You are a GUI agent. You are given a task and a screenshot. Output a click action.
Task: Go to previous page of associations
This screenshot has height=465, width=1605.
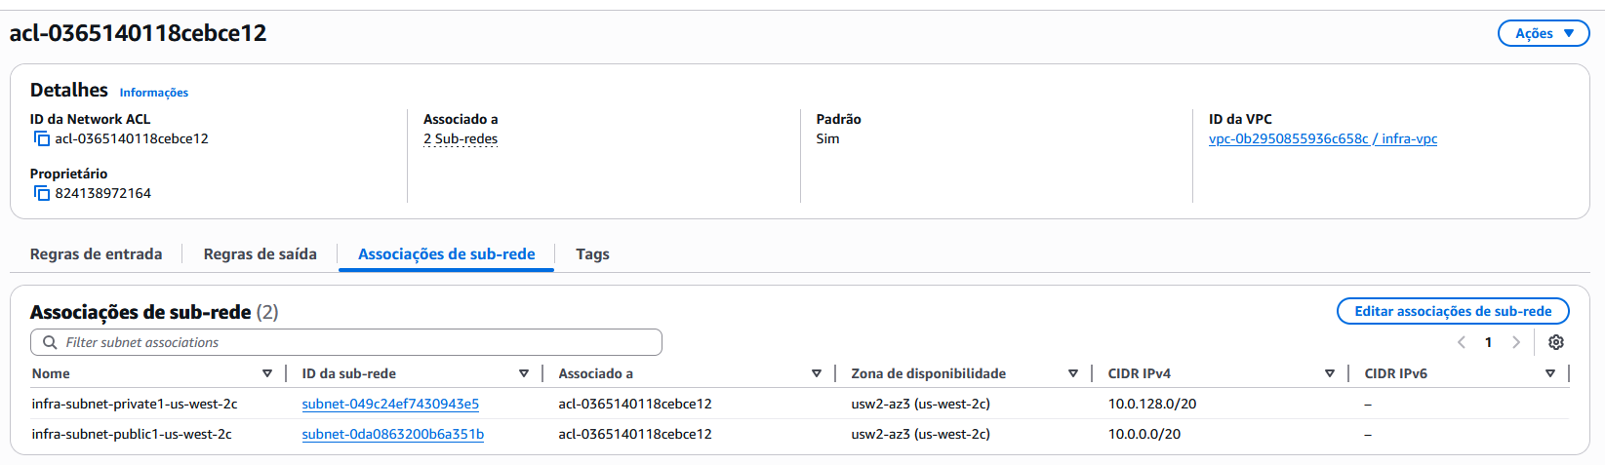coord(1462,342)
